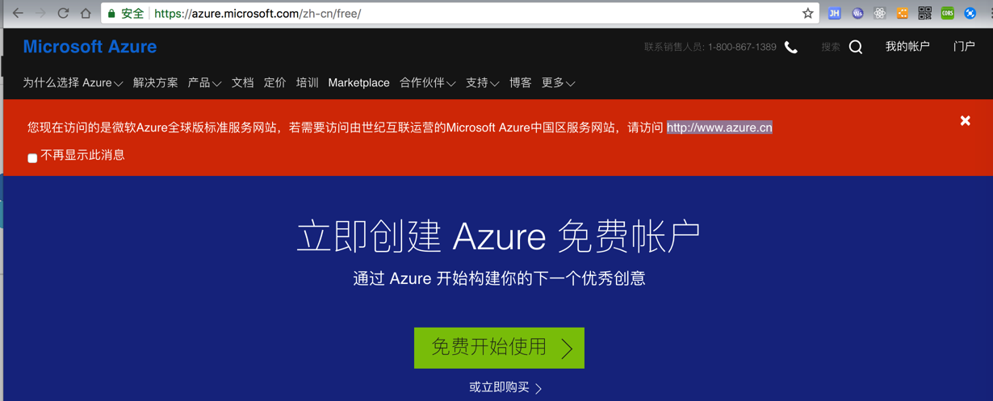This screenshot has height=401, width=993.
Task: Open the orange share-style extension icon
Action: point(903,13)
